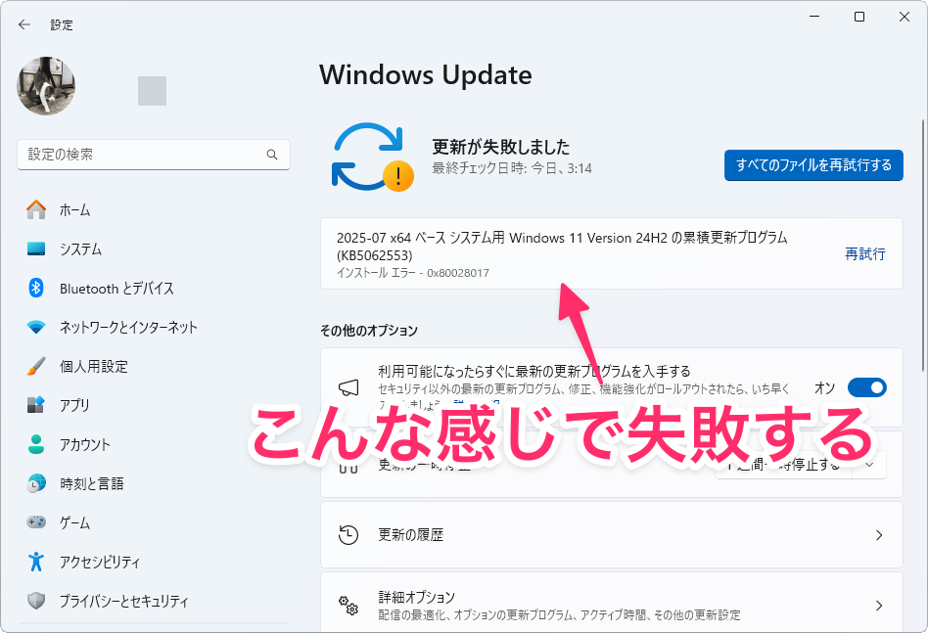
Task: Click the 更新が失敗しました status text
Action: [x=500, y=147]
